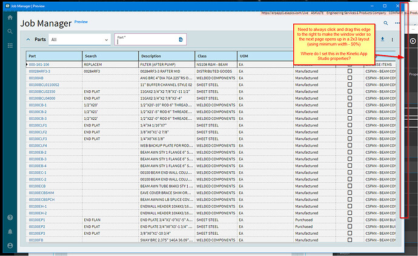
Task: Click the Preview link beside the Job Manager title
Action: point(81,22)
